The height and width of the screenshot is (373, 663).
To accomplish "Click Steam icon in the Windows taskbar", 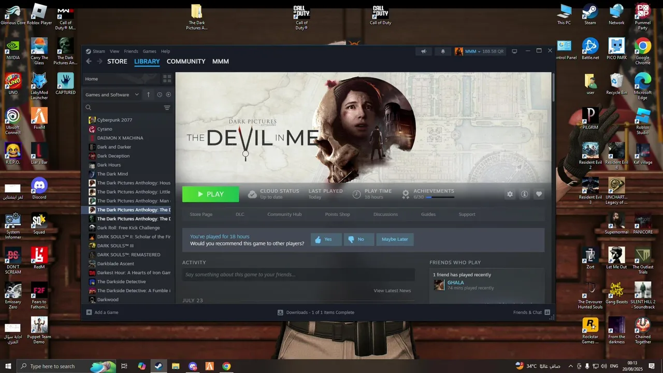I will point(158,366).
